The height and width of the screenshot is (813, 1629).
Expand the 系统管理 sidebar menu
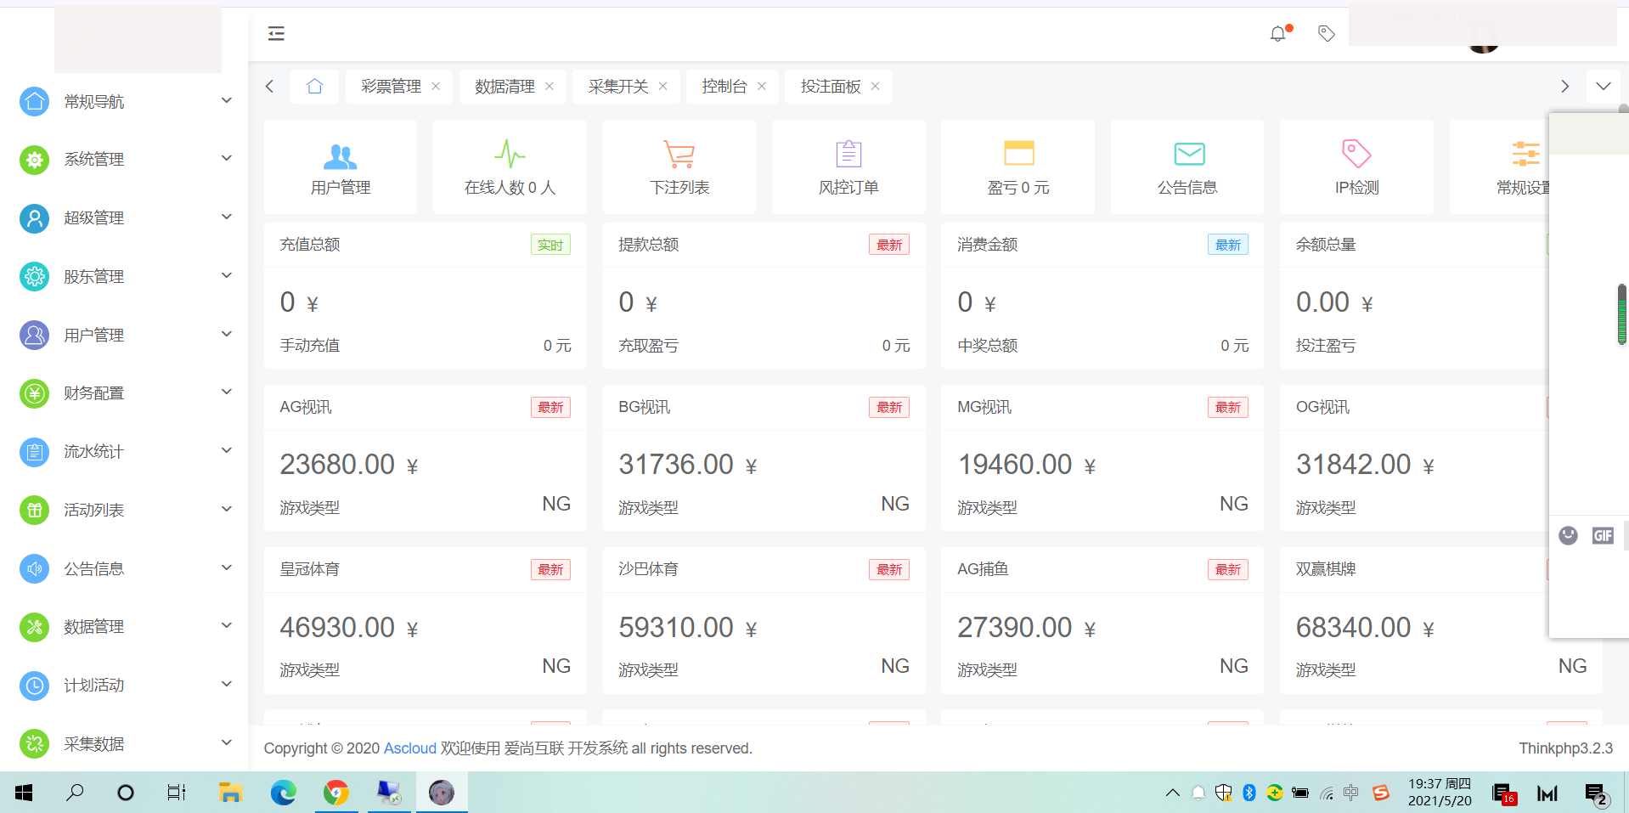(124, 159)
